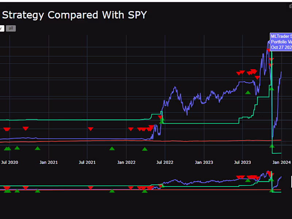Viewport: 292px width, 219px height.
Task: Activate the 'all' time range button
Action: click(x=11, y=28)
